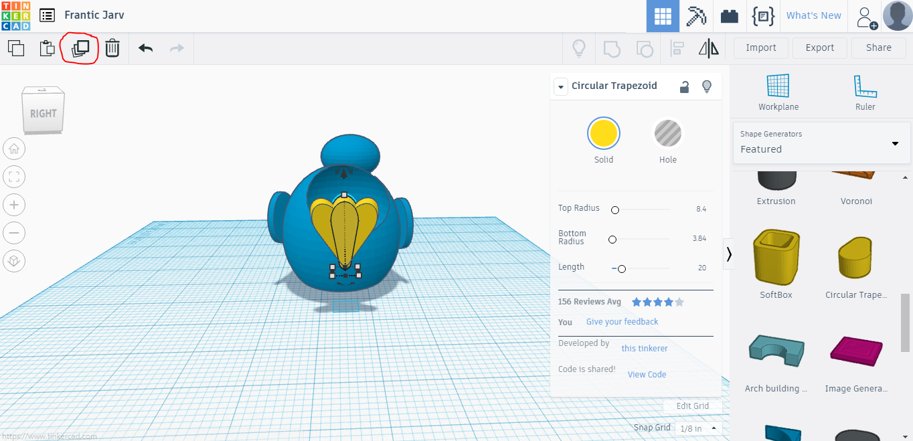Viewport: 913px width, 441px height.
Task: Open the design list icon
Action: (x=47, y=15)
